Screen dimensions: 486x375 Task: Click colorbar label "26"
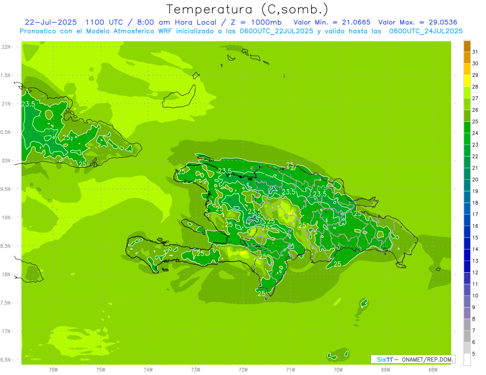click(x=475, y=110)
